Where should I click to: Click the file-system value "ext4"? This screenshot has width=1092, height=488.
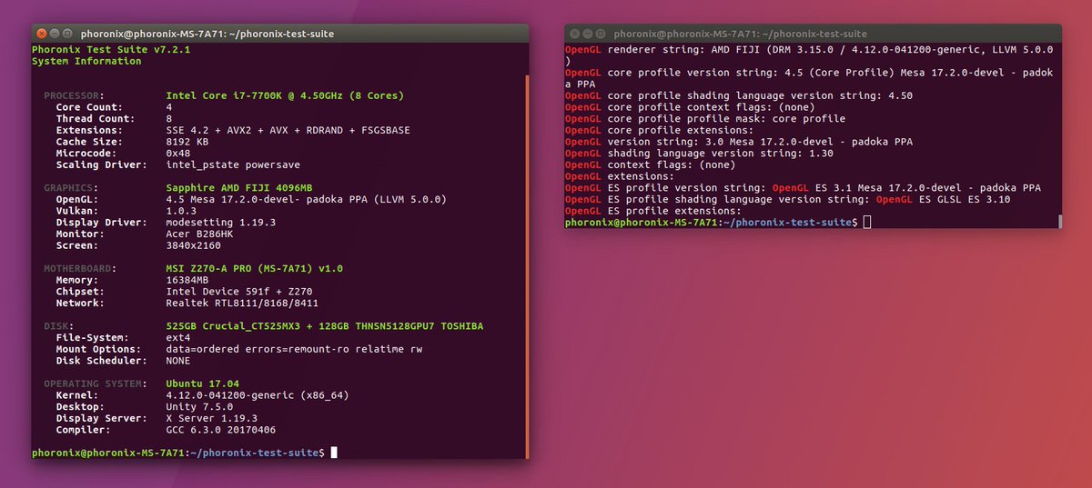click(x=177, y=338)
